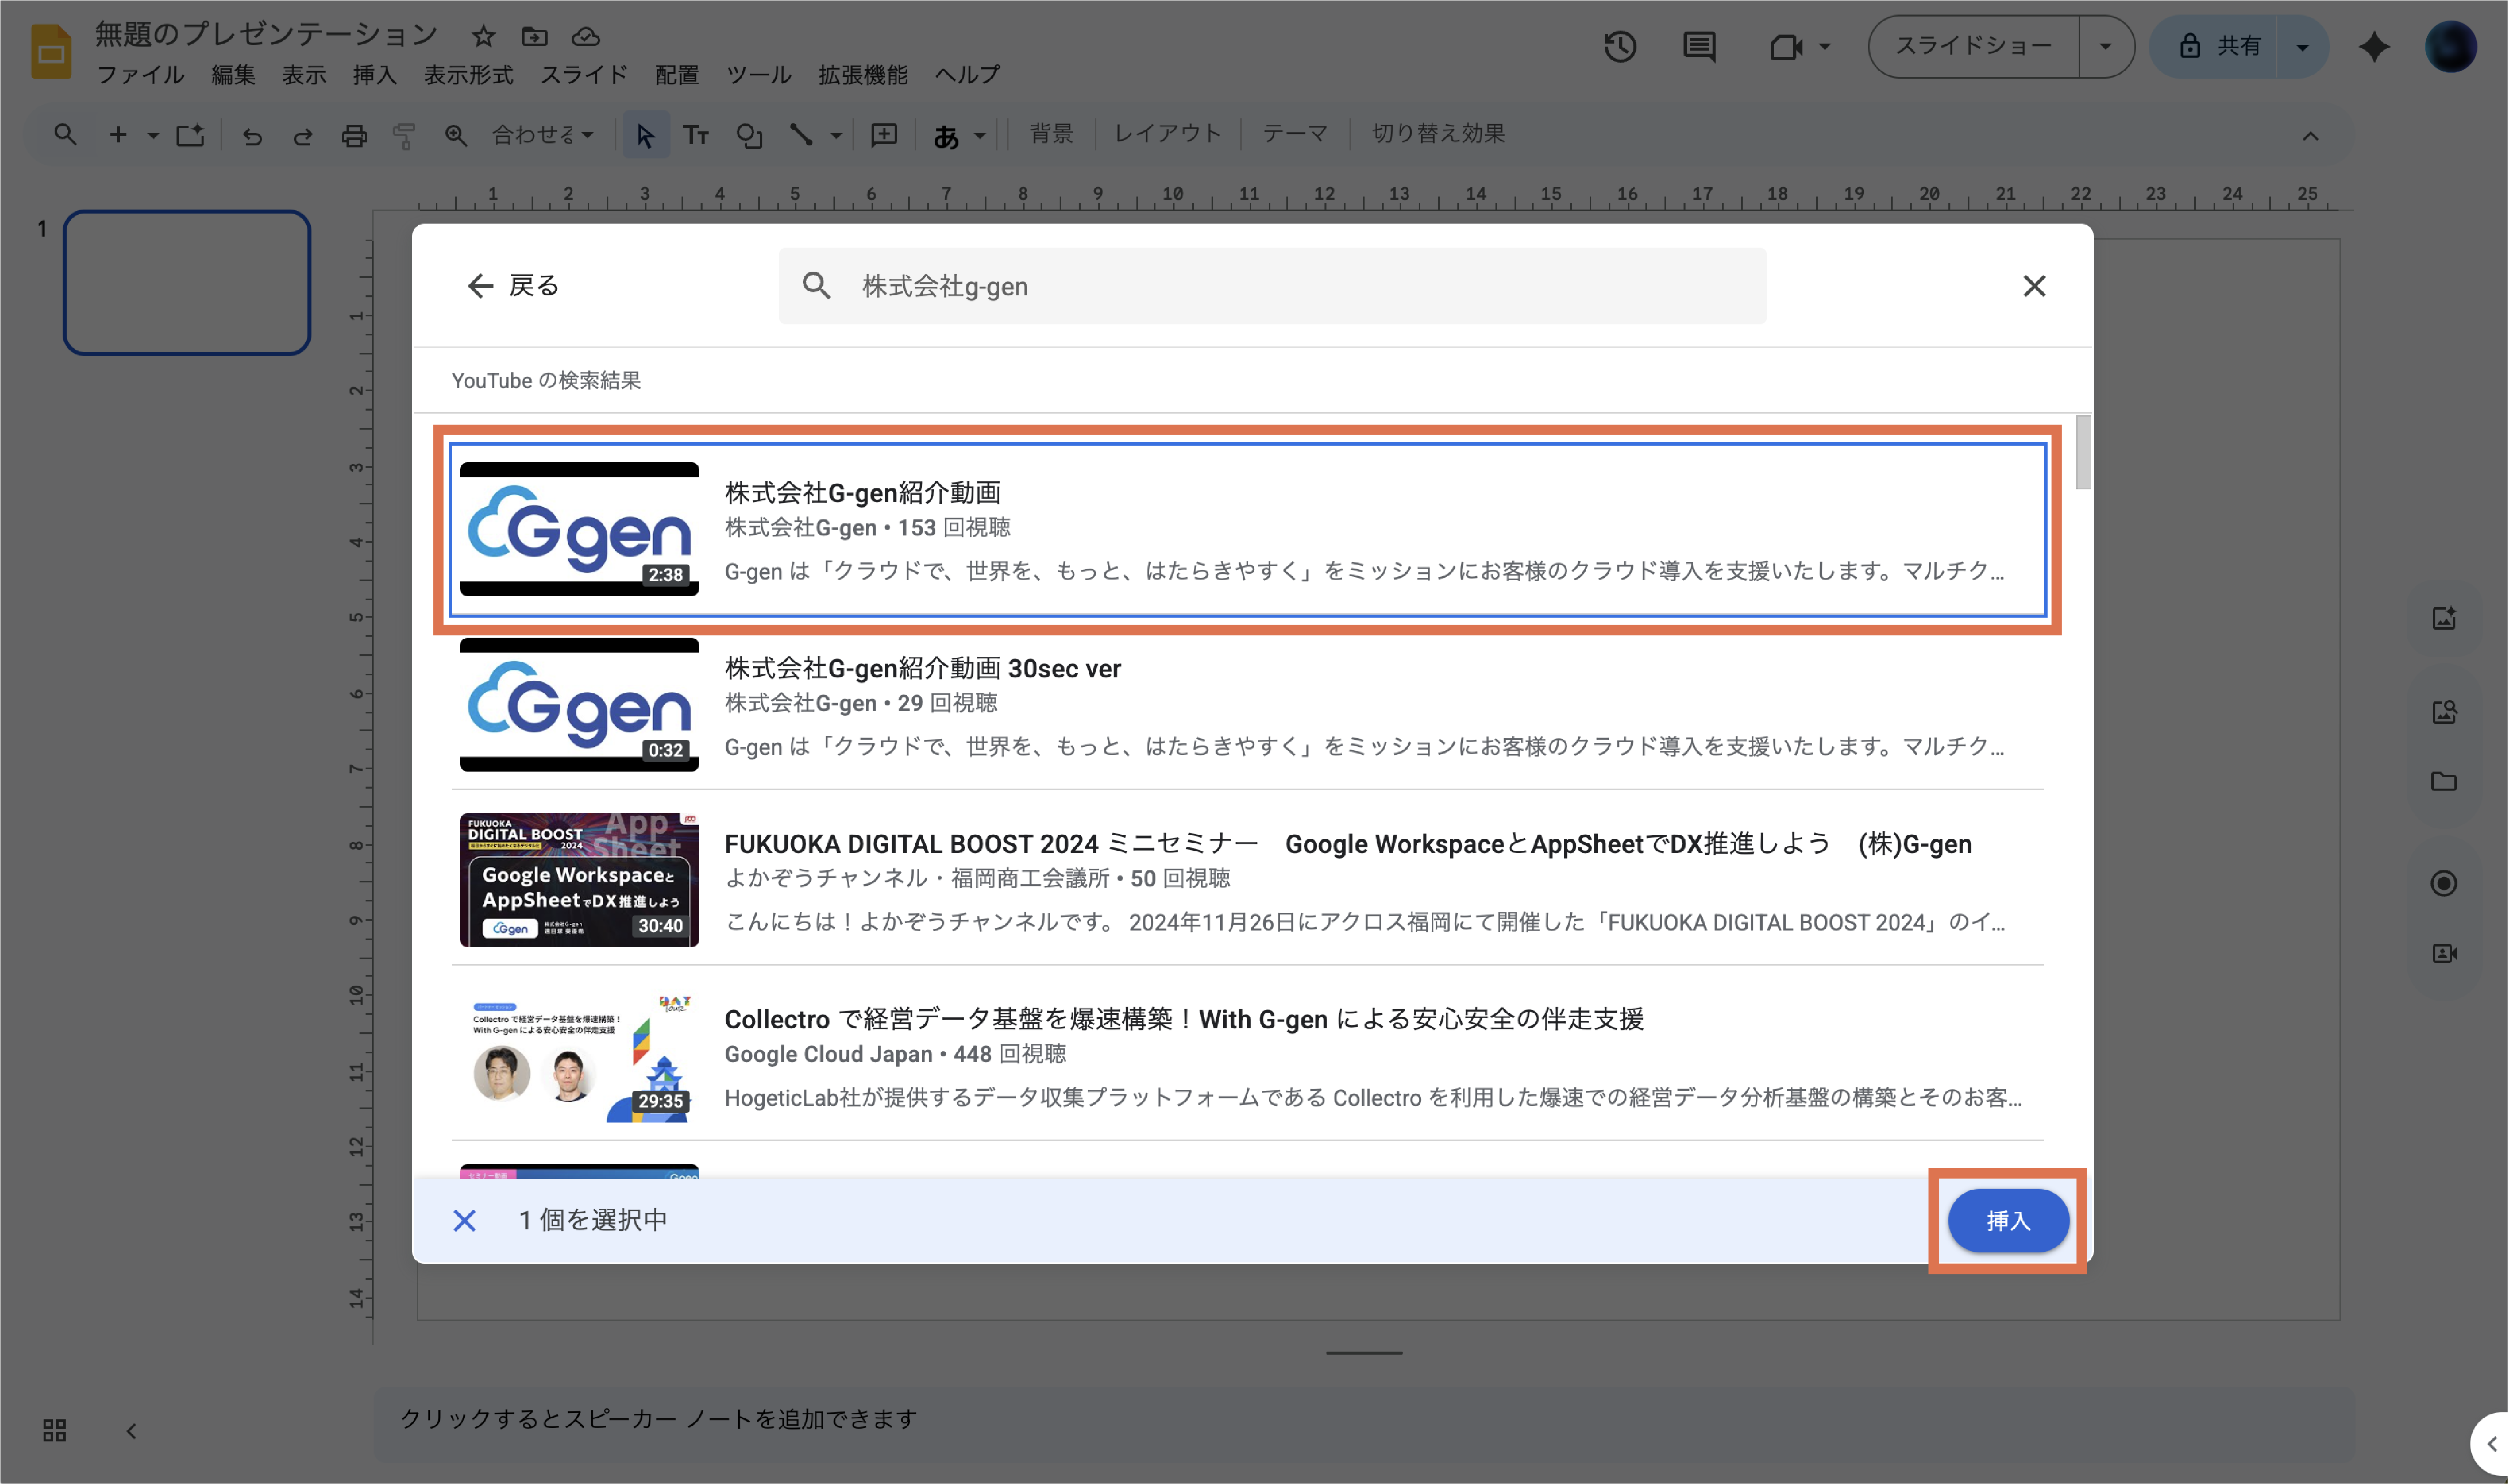2508x1484 pixels.
Task: Open the 挿入 menu in menu bar
Action: [x=374, y=75]
